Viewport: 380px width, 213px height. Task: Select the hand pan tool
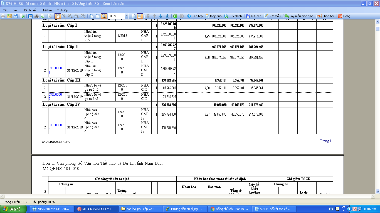tap(58, 16)
